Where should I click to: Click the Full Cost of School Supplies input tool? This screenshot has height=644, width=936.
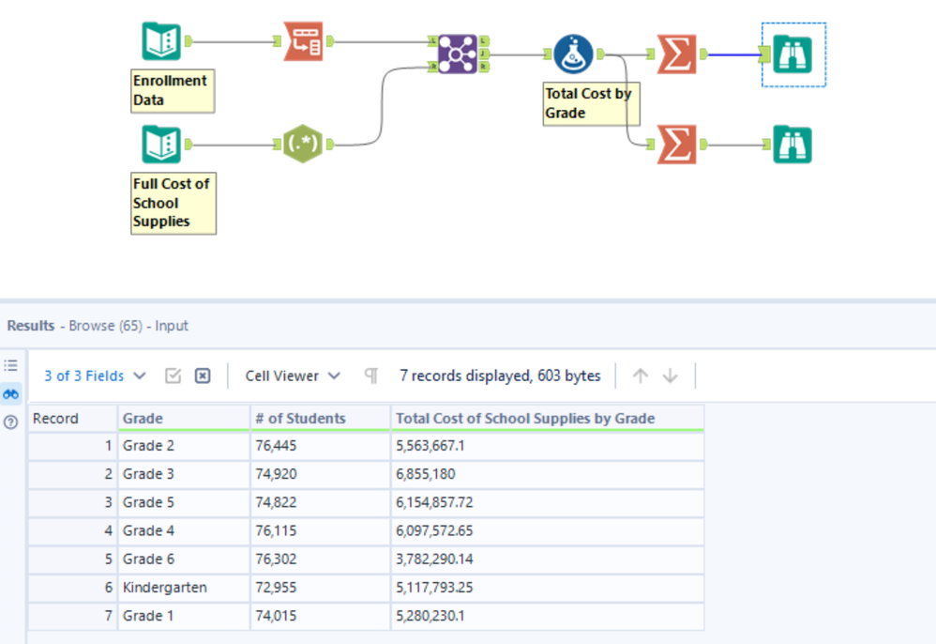click(161, 146)
